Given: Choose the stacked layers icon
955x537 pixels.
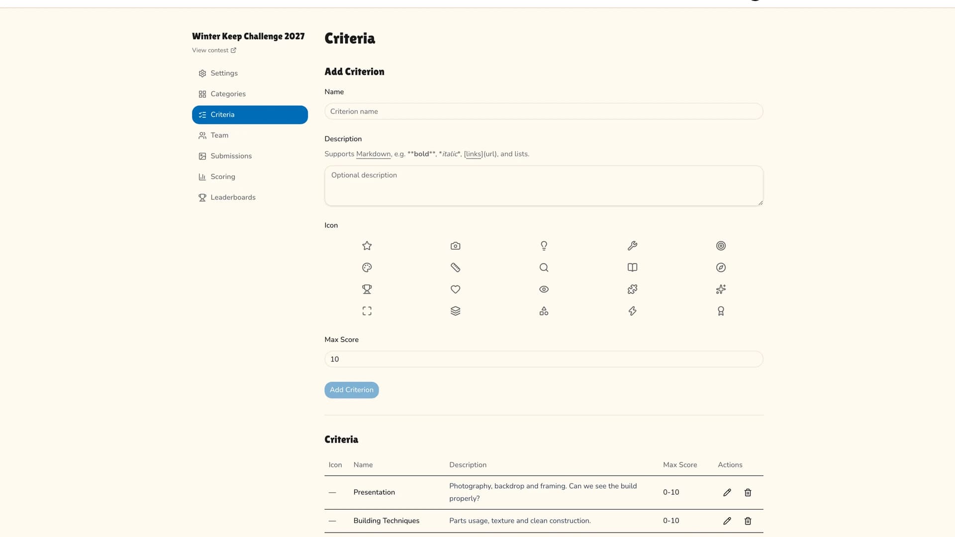Looking at the screenshot, I should (x=455, y=311).
